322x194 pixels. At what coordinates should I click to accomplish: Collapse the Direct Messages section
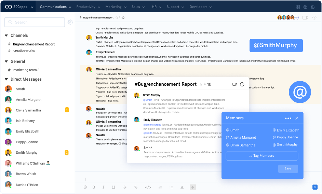point(6,79)
